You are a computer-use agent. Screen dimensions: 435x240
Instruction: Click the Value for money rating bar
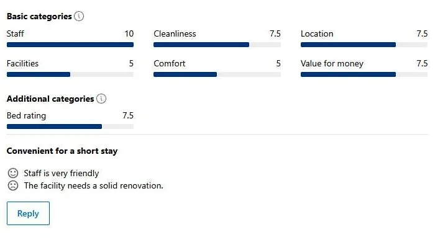(x=364, y=74)
